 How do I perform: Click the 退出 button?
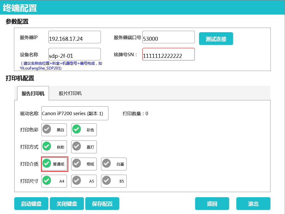pos(253,204)
